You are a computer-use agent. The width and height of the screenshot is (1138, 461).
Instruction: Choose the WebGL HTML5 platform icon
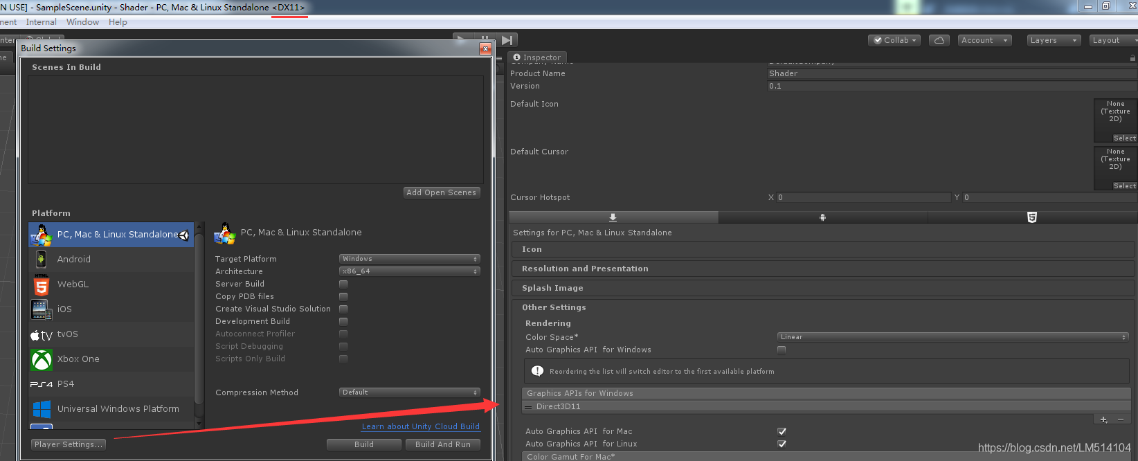click(42, 284)
